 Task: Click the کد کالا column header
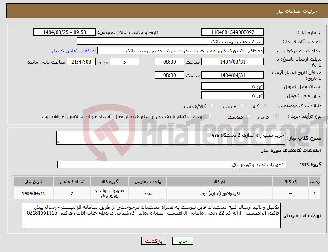(291, 182)
